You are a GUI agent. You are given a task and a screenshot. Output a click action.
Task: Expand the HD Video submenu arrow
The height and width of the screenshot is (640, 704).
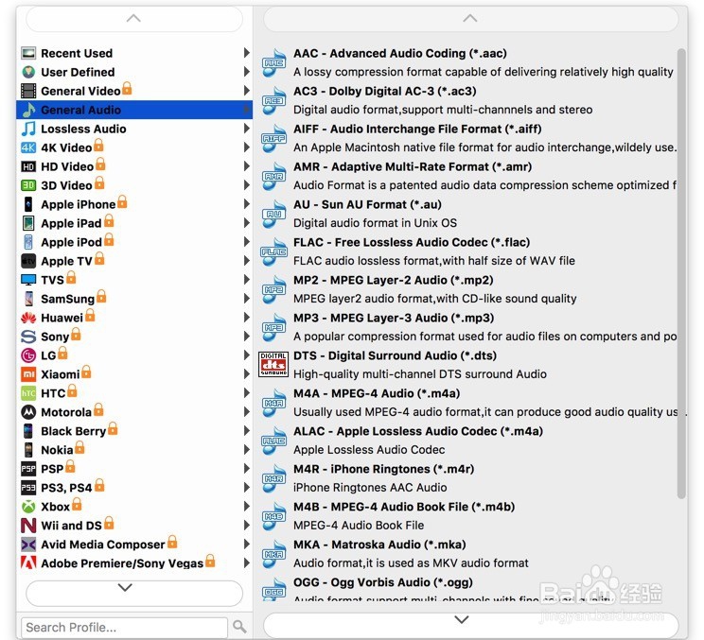point(246,166)
